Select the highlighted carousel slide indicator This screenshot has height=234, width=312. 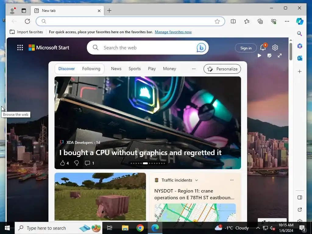pyautogui.click(x=145, y=163)
